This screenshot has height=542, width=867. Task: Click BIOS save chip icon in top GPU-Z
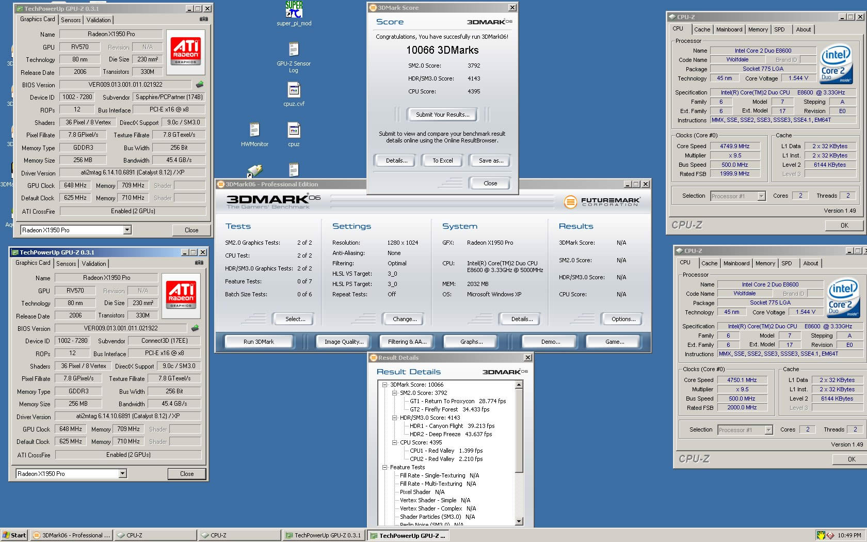click(200, 84)
